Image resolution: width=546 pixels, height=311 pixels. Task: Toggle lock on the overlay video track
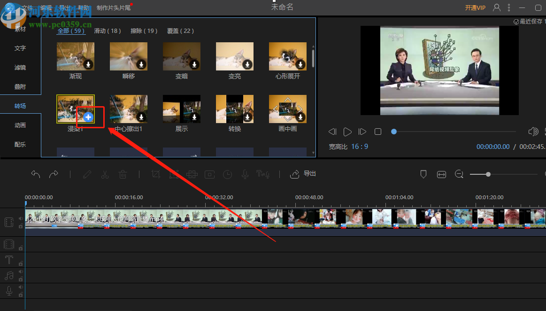click(x=21, y=248)
